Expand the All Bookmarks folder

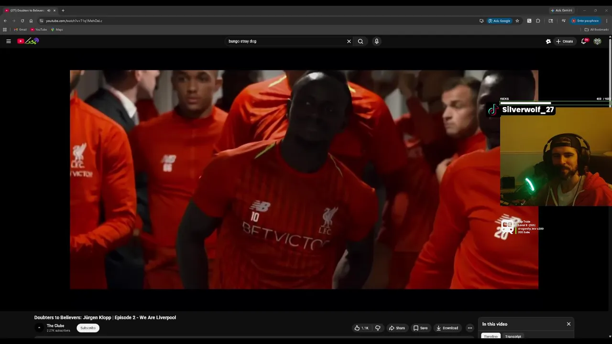pos(596,30)
